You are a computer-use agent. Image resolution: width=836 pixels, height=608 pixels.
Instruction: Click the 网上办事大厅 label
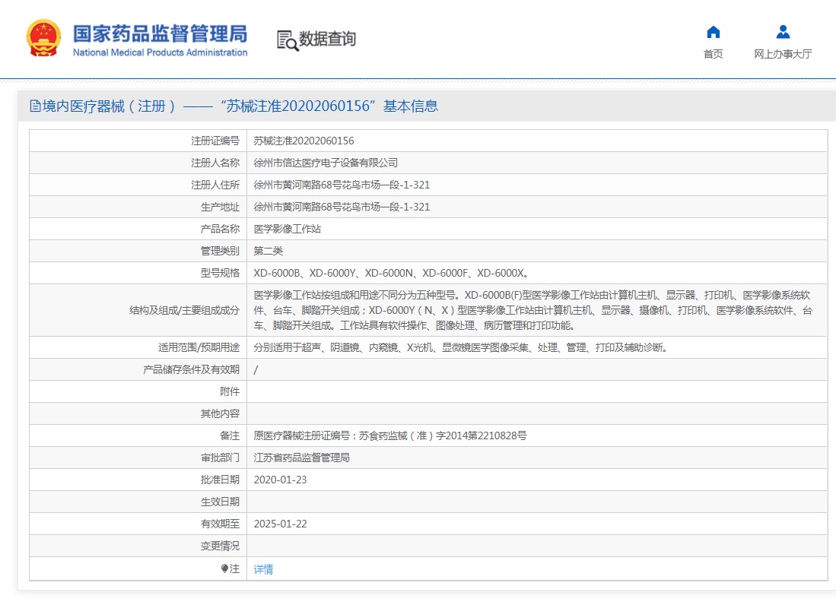point(783,54)
